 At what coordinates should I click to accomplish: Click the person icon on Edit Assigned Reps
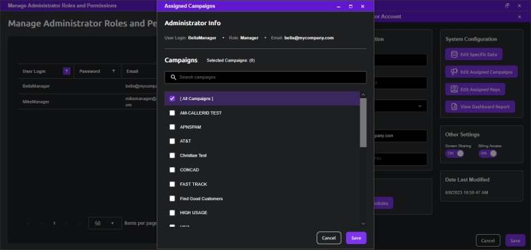click(x=454, y=90)
